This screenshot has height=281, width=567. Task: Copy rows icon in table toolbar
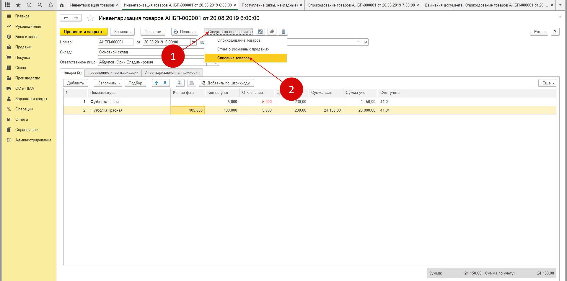[180, 83]
